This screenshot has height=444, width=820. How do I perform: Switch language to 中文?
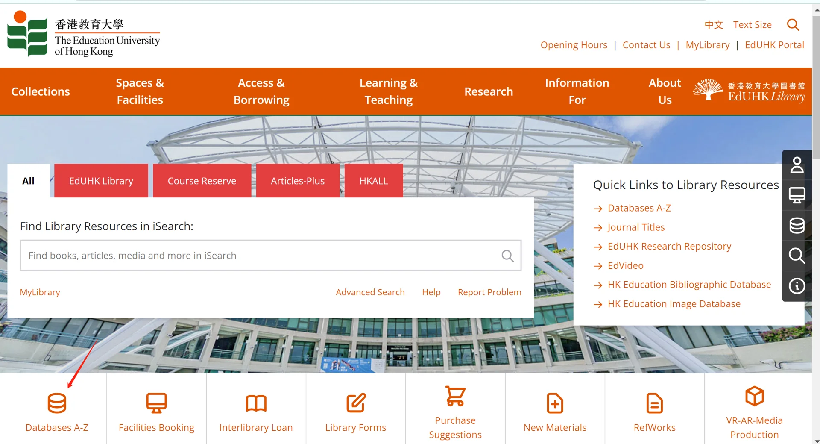pyautogui.click(x=714, y=25)
